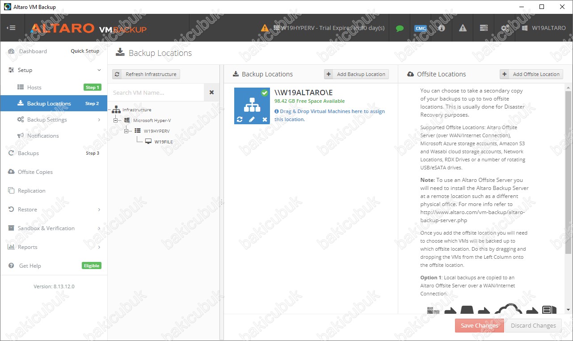Click the Reports bar chart icon
Image resolution: width=573 pixels, height=341 pixels.
tap(11, 247)
